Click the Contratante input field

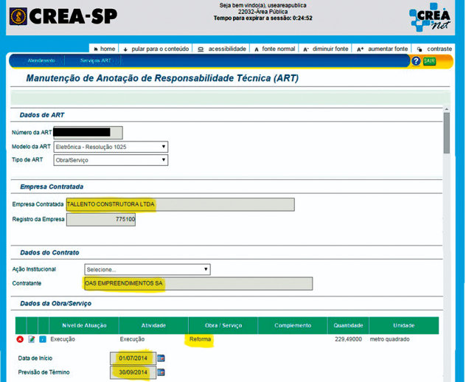pyautogui.click(x=198, y=284)
